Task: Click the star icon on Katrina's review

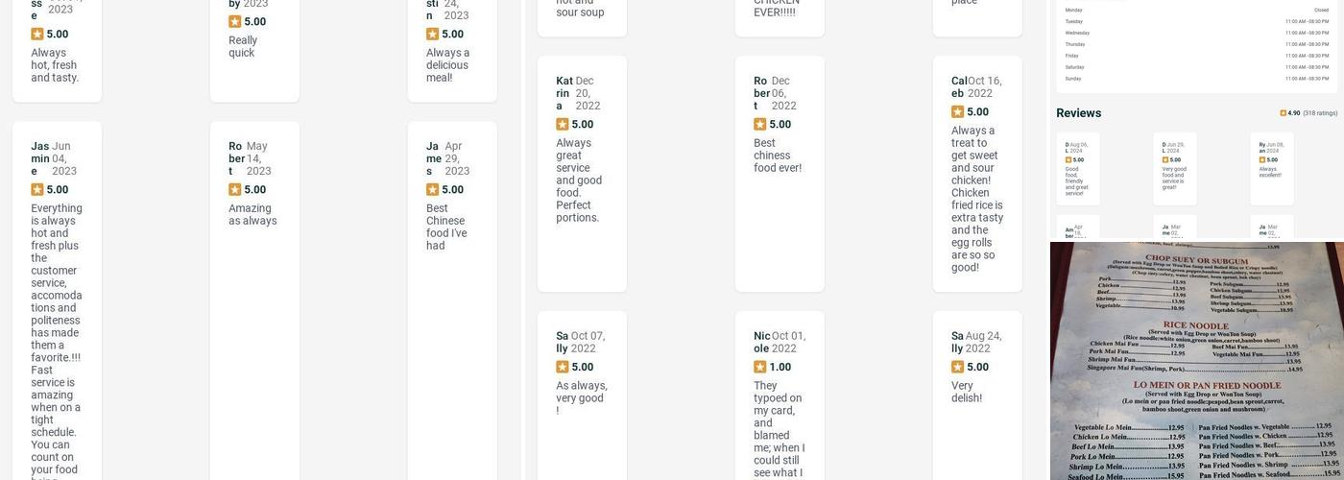Action: click(563, 125)
